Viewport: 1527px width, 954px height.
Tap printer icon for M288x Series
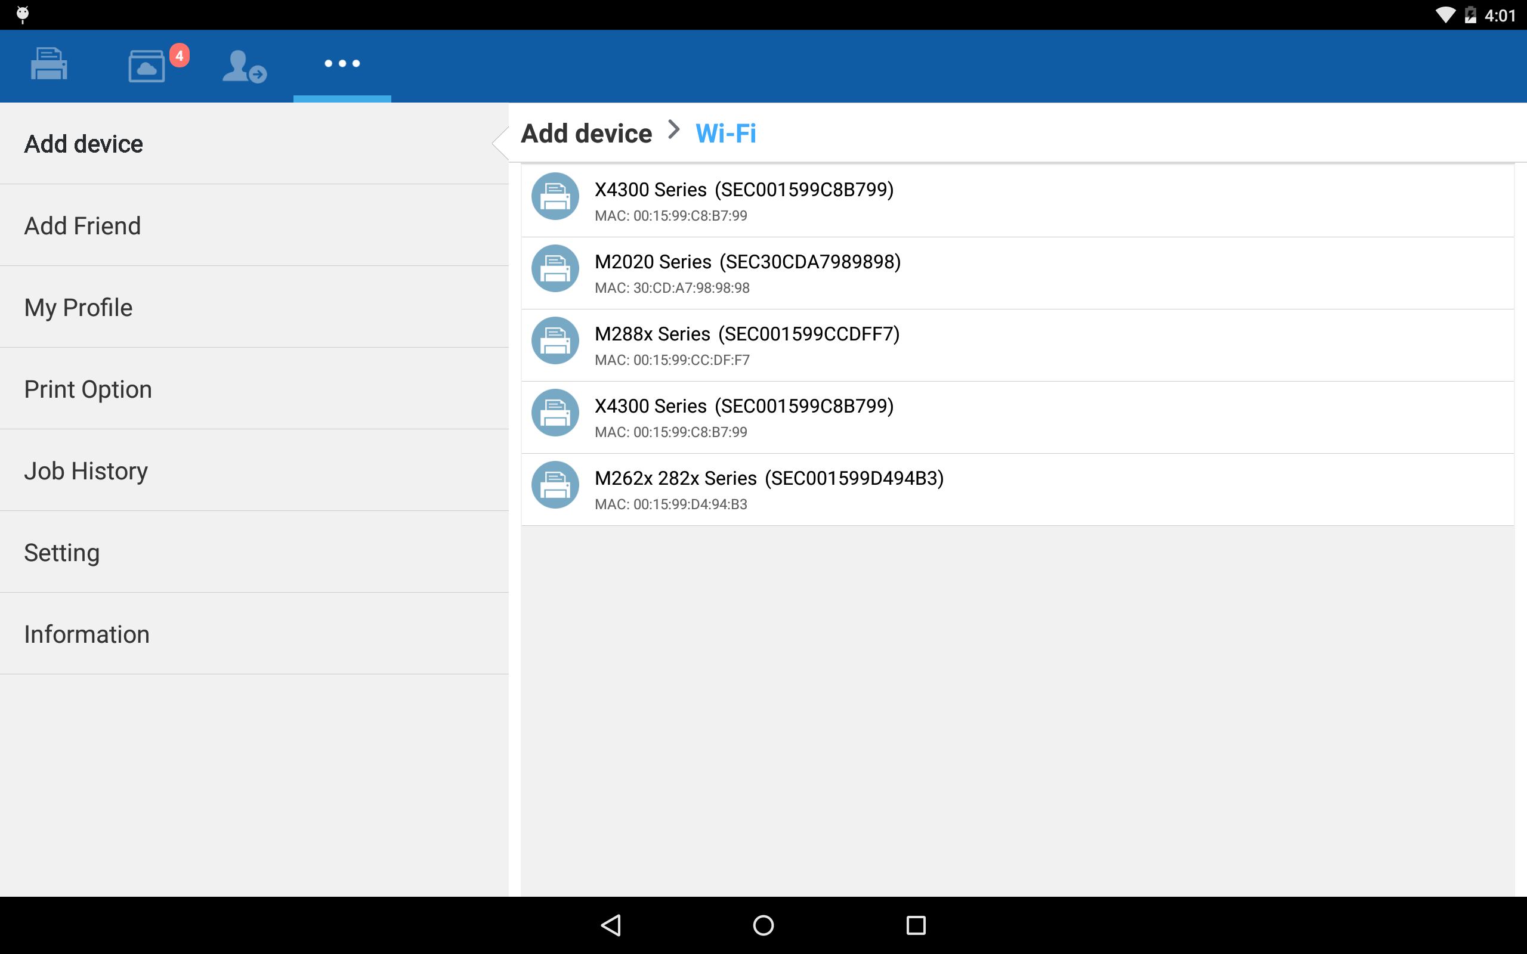(x=555, y=340)
